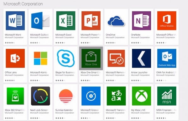
Task: Select the Outlook Web App icon
Action: pos(167,58)
